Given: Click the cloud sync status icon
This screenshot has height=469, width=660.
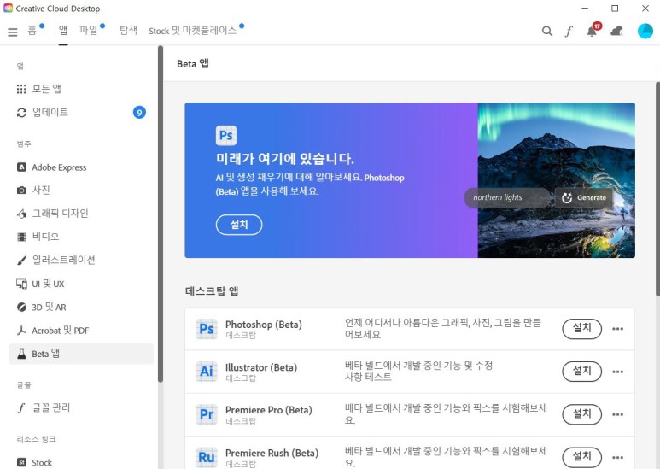Looking at the screenshot, I should pyautogui.click(x=616, y=31).
